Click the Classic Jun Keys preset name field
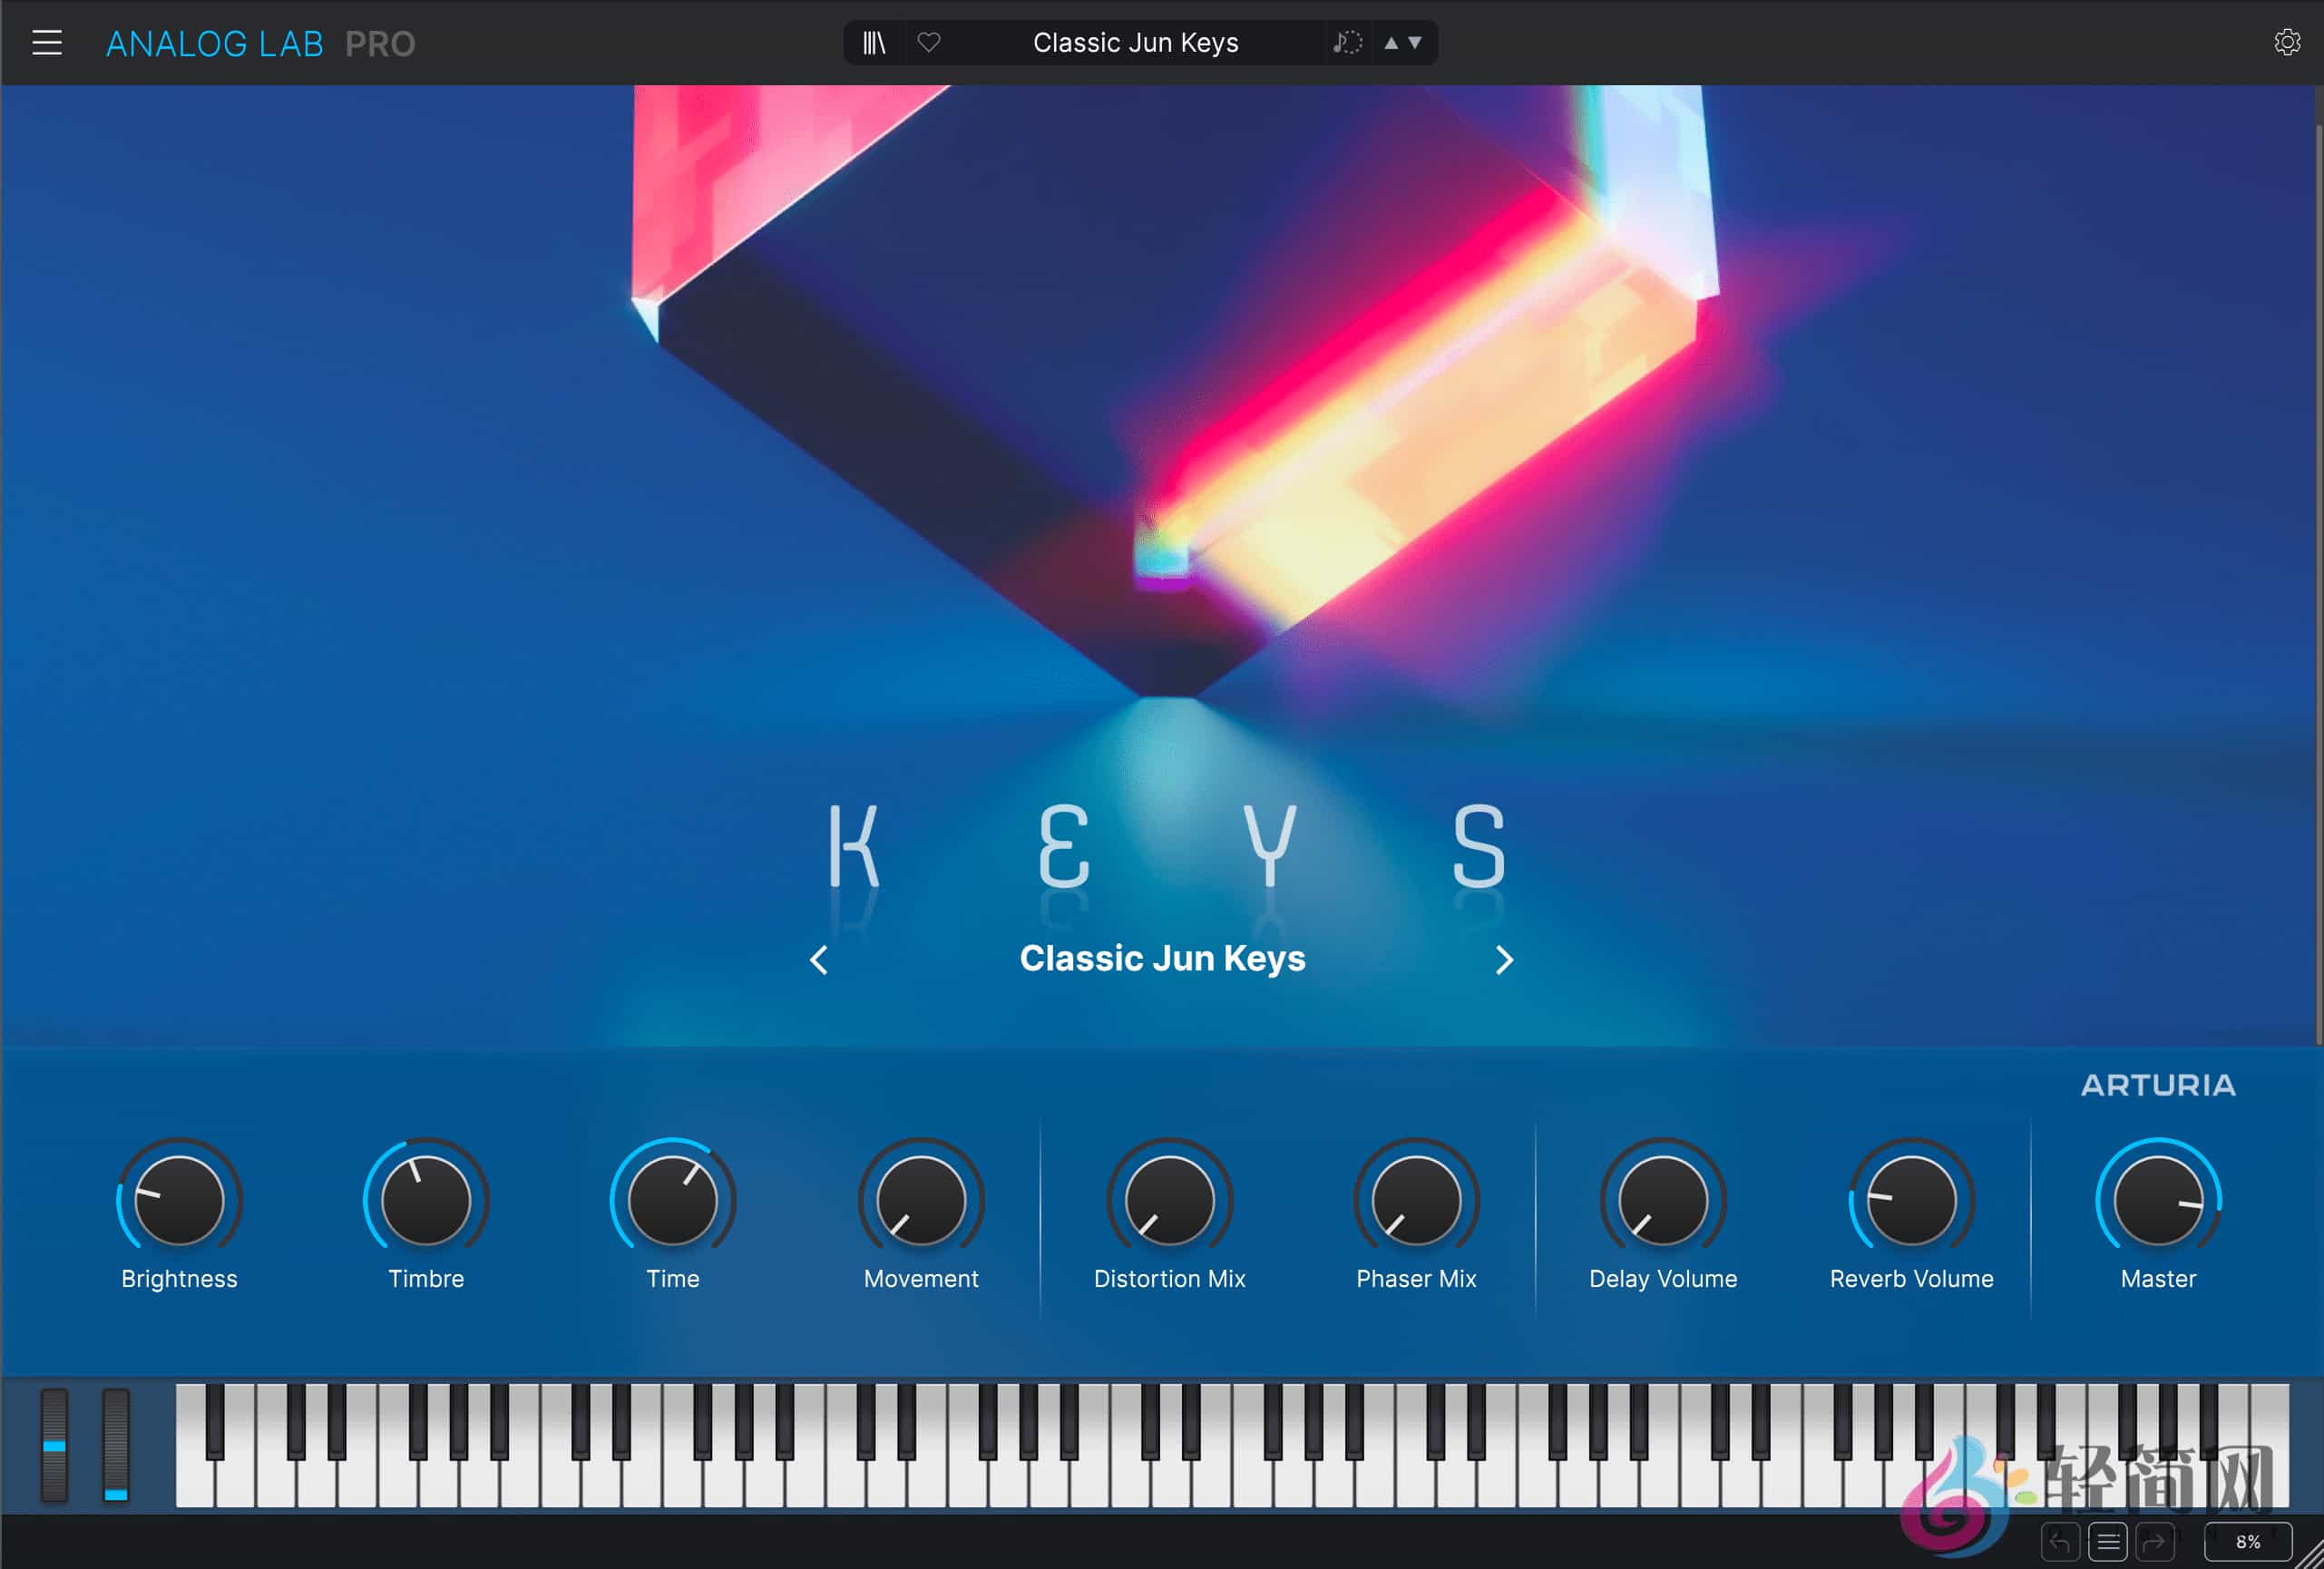This screenshot has height=1569, width=2324. (1137, 42)
